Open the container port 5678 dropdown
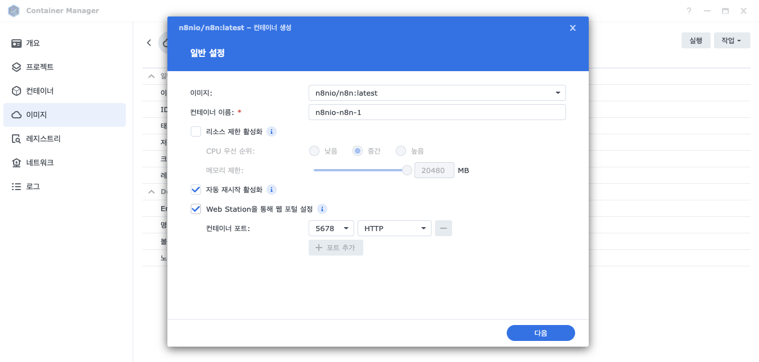 click(x=331, y=228)
